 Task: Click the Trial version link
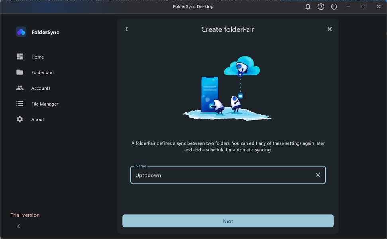coord(25,215)
